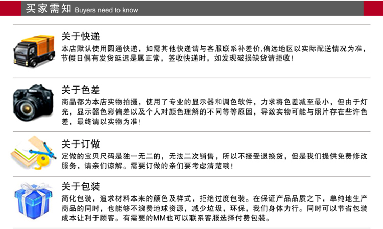Click the line starting 简化包装，追求材料本来
This screenshot has height=229, width=383.
point(214,198)
